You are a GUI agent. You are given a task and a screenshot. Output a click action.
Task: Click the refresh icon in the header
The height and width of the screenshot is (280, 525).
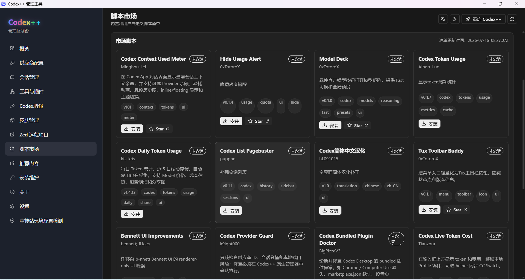[512, 19]
